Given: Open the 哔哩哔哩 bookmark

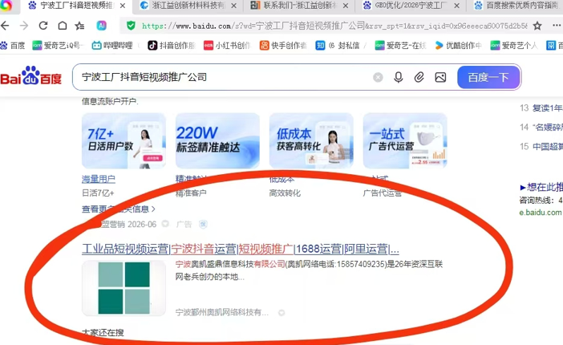Looking at the screenshot, I should click(x=112, y=45).
